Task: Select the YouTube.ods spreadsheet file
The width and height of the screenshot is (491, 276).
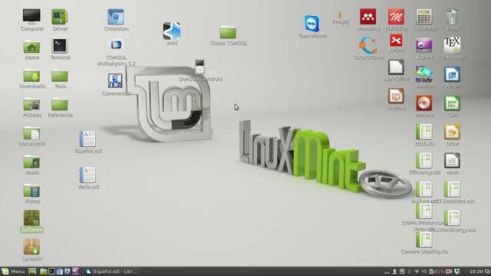Action: [x=424, y=189]
